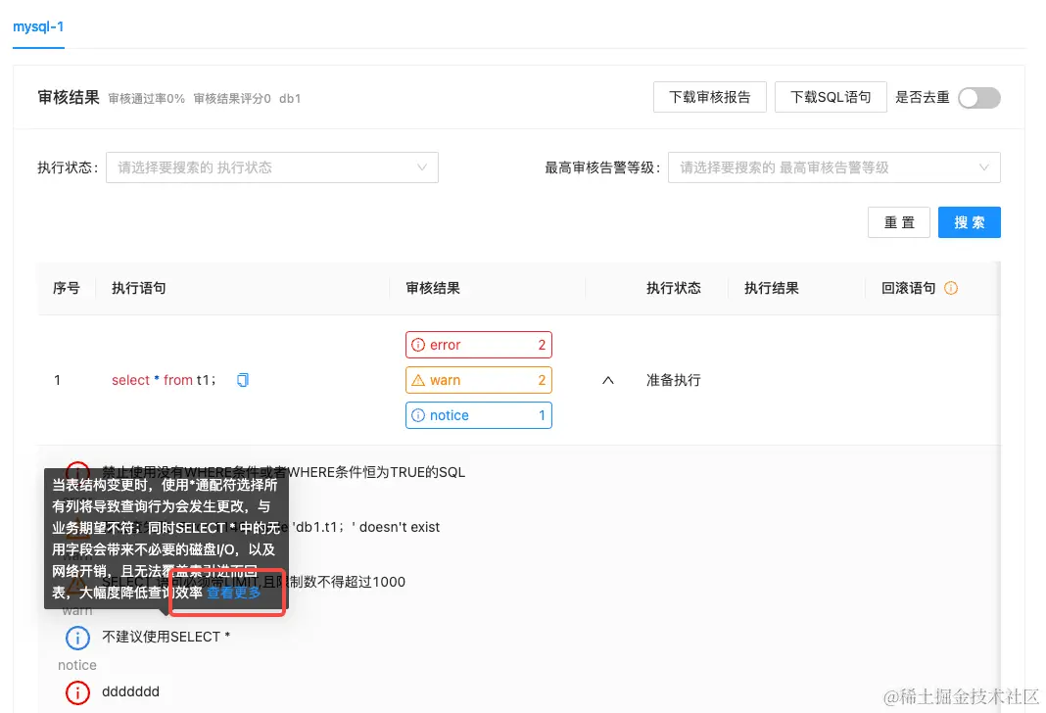The image size is (1046, 713).
Task: Open the 查看更多 link in tooltip
Action: [233, 593]
